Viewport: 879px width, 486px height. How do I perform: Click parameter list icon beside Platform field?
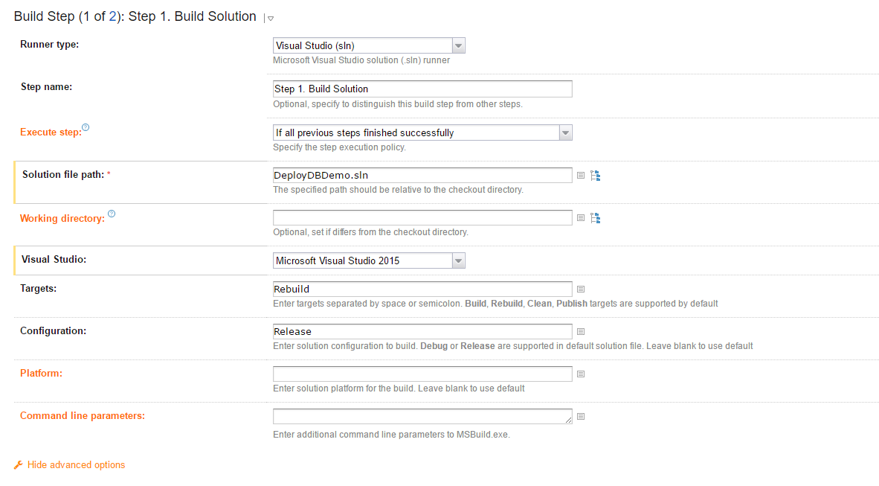point(582,374)
